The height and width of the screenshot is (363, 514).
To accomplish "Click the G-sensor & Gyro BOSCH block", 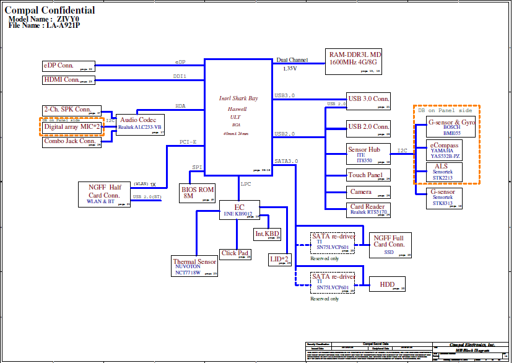I will pos(452,128).
